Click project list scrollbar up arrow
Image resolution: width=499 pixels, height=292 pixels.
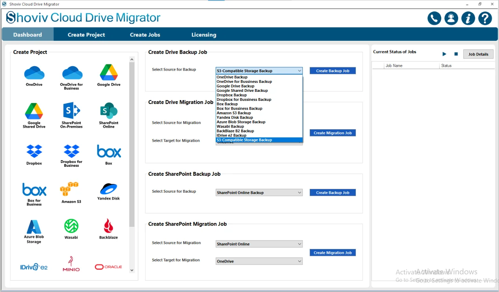click(132, 60)
